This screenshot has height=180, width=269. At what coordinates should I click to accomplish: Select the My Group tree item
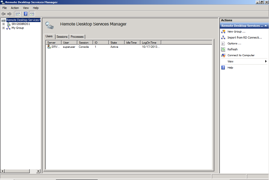point(18,28)
